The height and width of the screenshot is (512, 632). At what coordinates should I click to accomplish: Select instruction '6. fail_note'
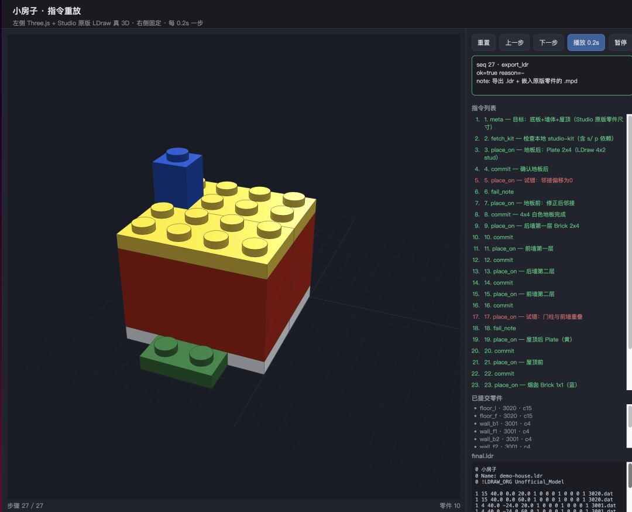499,192
